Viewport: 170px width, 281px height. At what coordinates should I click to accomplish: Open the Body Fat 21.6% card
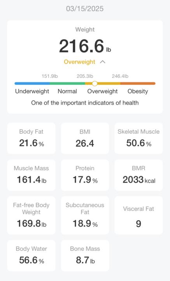click(x=31, y=138)
